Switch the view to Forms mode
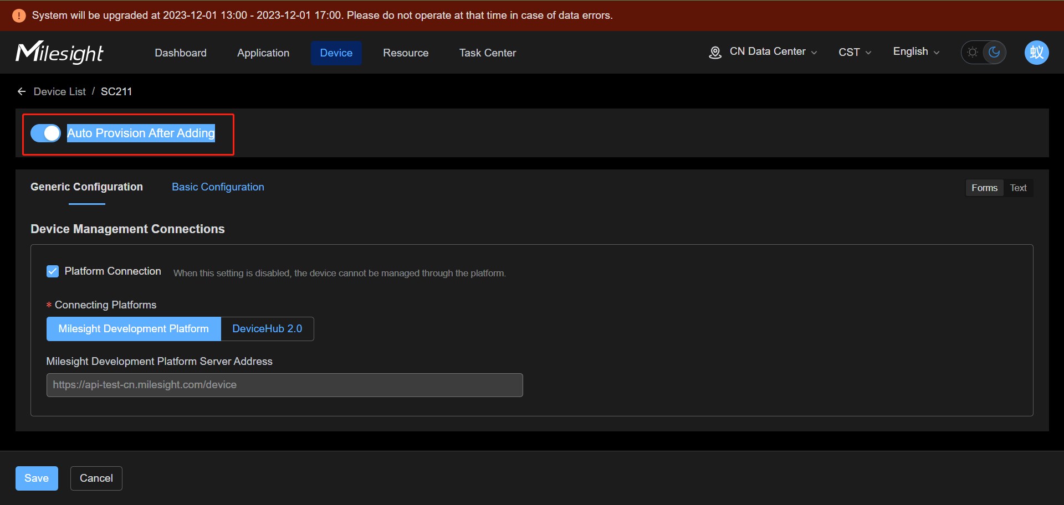This screenshot has width=1064, height=505. click(x=984, y=188)
